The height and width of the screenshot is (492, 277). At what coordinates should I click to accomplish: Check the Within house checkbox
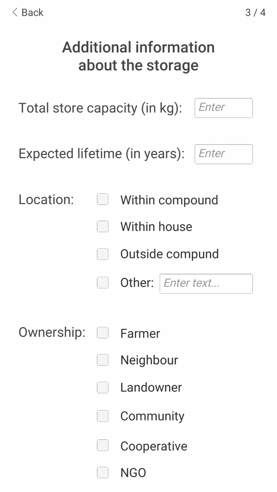pyautogui.click(x=102, y=226)
